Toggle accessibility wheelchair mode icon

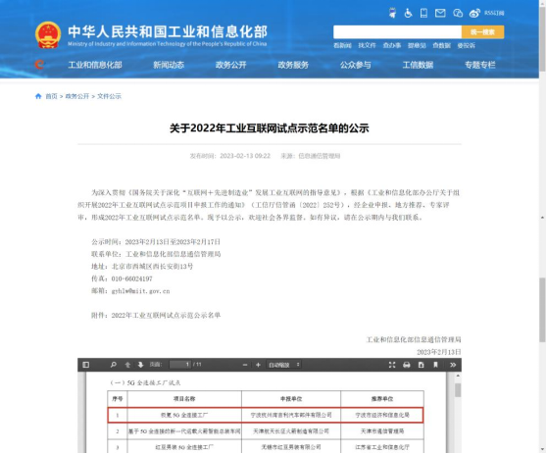408,14
